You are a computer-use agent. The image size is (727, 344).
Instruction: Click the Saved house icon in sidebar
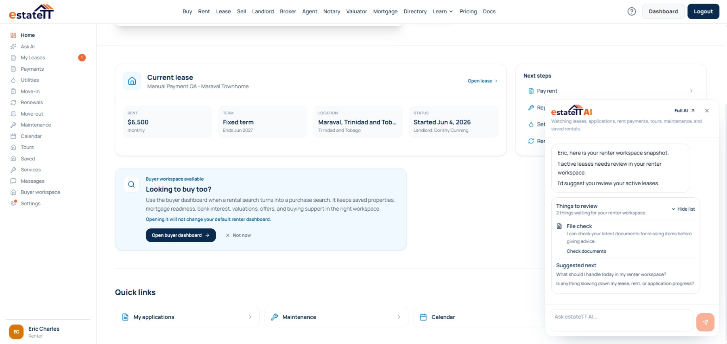[x=13, y=159]
